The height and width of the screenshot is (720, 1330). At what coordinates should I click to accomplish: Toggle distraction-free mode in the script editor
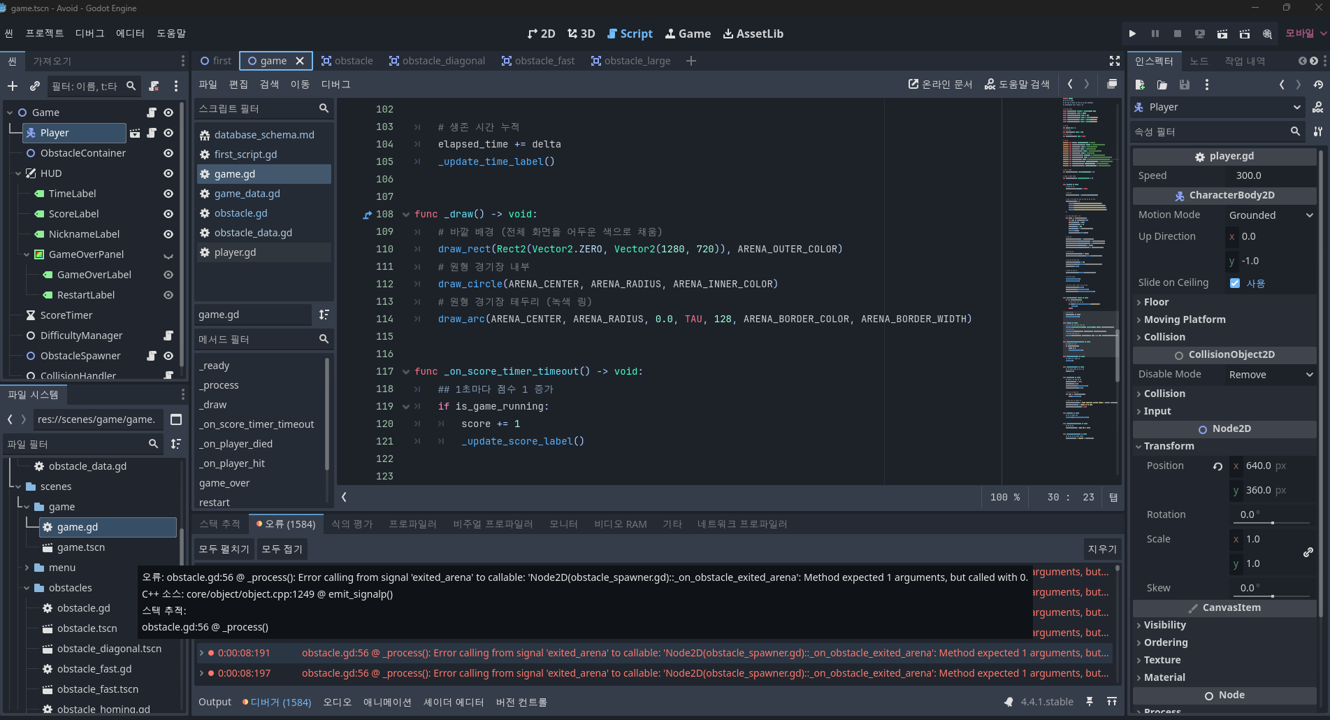(x=1114, y=61)
